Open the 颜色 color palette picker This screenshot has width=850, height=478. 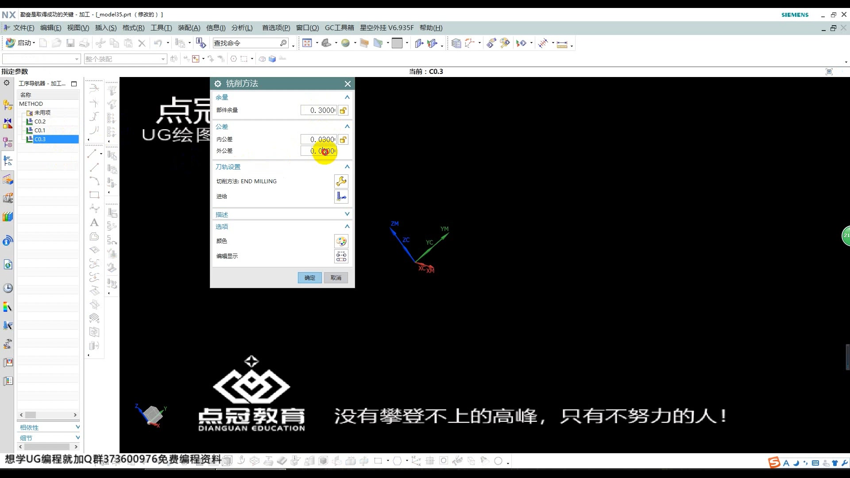point(341,241)
